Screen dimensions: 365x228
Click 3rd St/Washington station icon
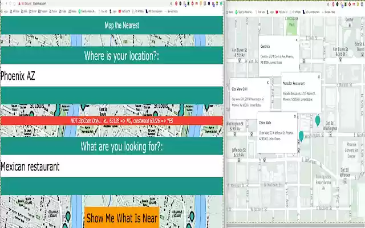[330, 134]
